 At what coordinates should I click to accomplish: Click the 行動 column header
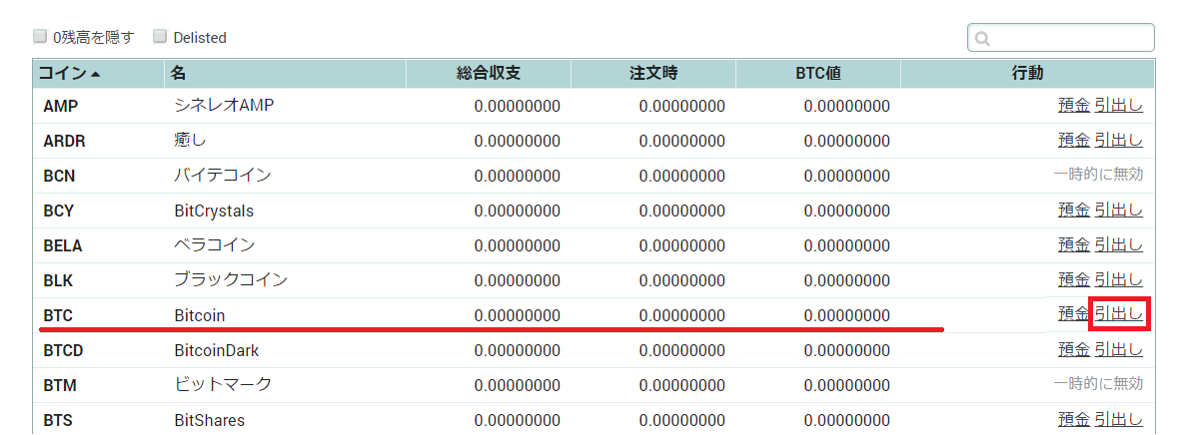1027,73
